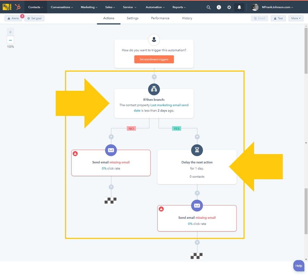Open the Reports dropdown in navigation
Screen dimensions: 308x275
point(179,7)
